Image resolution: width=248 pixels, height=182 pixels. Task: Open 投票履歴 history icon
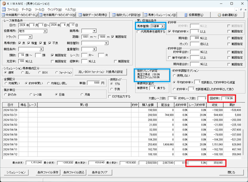[x=186, y=15]
